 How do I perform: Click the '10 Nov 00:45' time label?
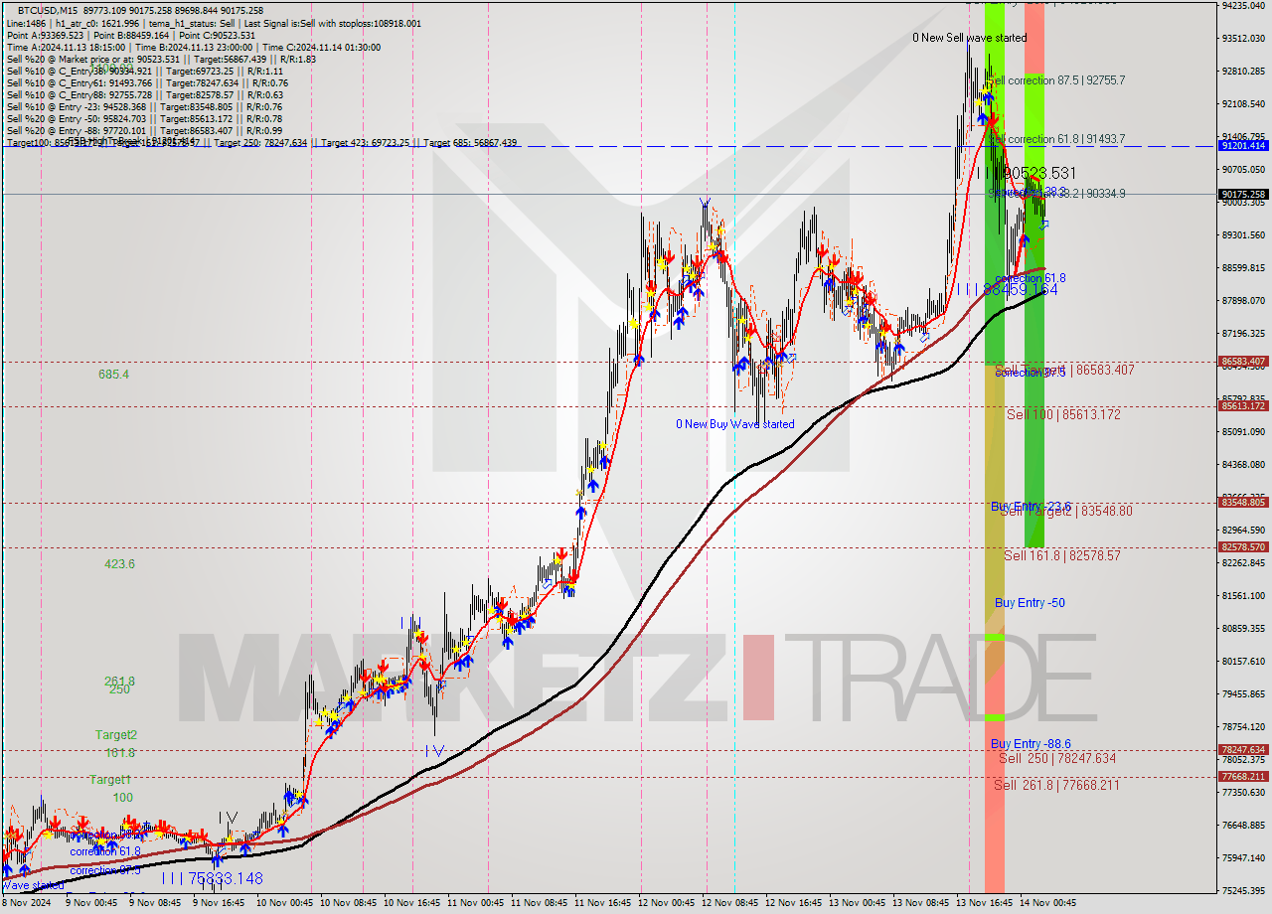point(284,903)
